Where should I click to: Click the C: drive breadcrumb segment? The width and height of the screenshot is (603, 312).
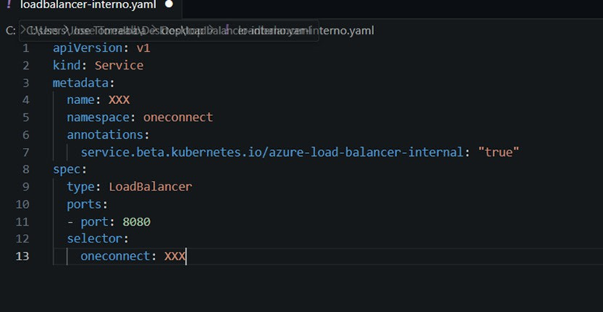(x=11, y=30)
